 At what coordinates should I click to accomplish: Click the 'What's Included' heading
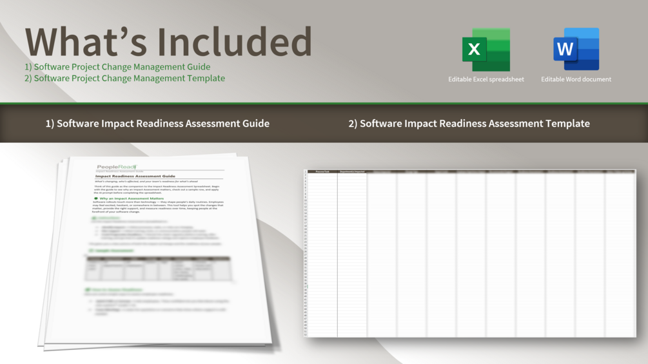pyautogui.click(x=168, y=41)
